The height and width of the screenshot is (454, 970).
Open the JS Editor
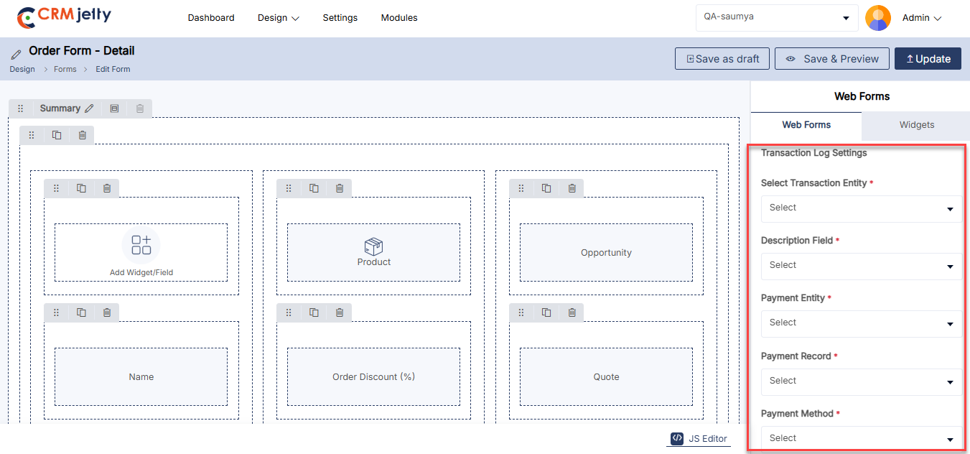(x=699, y=439)
